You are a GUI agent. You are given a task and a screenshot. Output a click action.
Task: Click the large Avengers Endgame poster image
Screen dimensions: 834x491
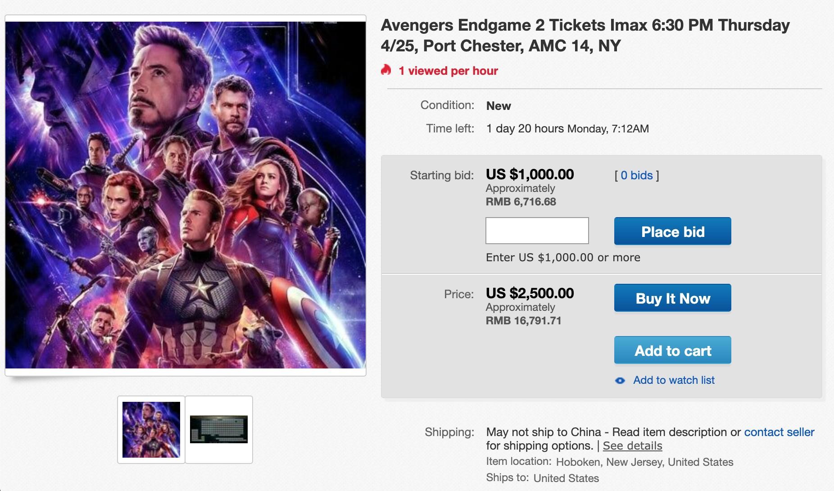tap(186, 195)
